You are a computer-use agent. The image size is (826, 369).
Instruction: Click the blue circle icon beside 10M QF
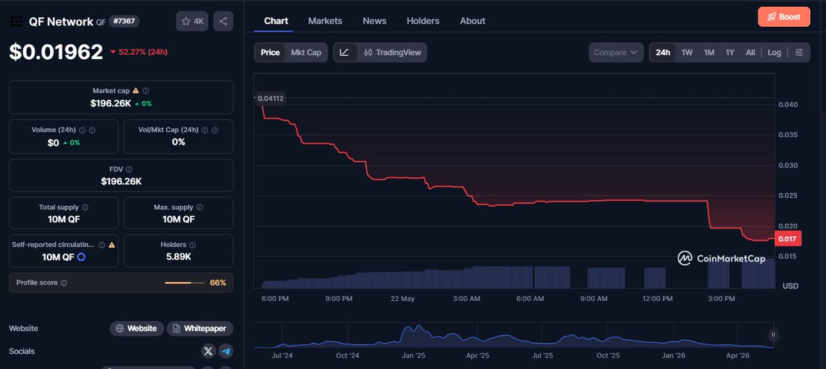click(x=81, y=257)
